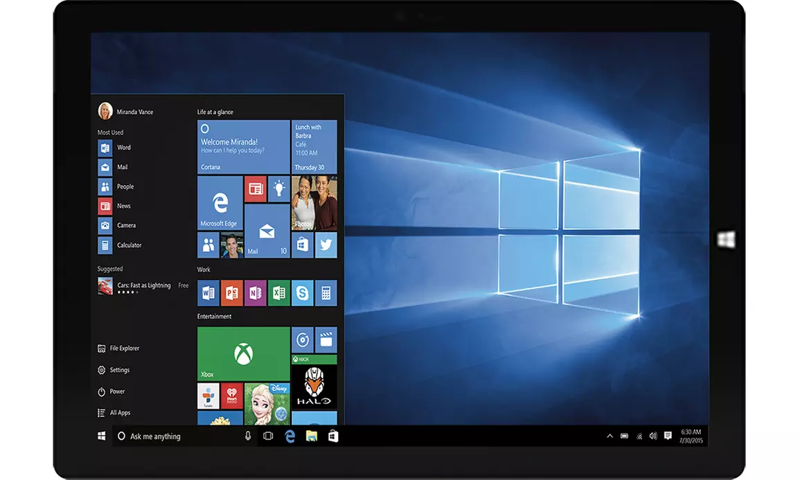The height and width of the screenshot is (480, 800).
Task: Click the Cortana microphone icon
Action: 247,436
